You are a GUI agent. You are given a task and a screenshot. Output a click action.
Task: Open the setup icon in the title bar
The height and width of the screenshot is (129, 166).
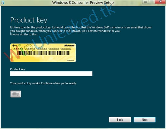pyautogui.click(x=3, y=2)
